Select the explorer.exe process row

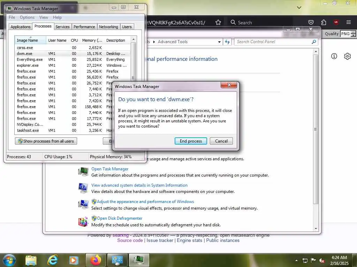73,65
